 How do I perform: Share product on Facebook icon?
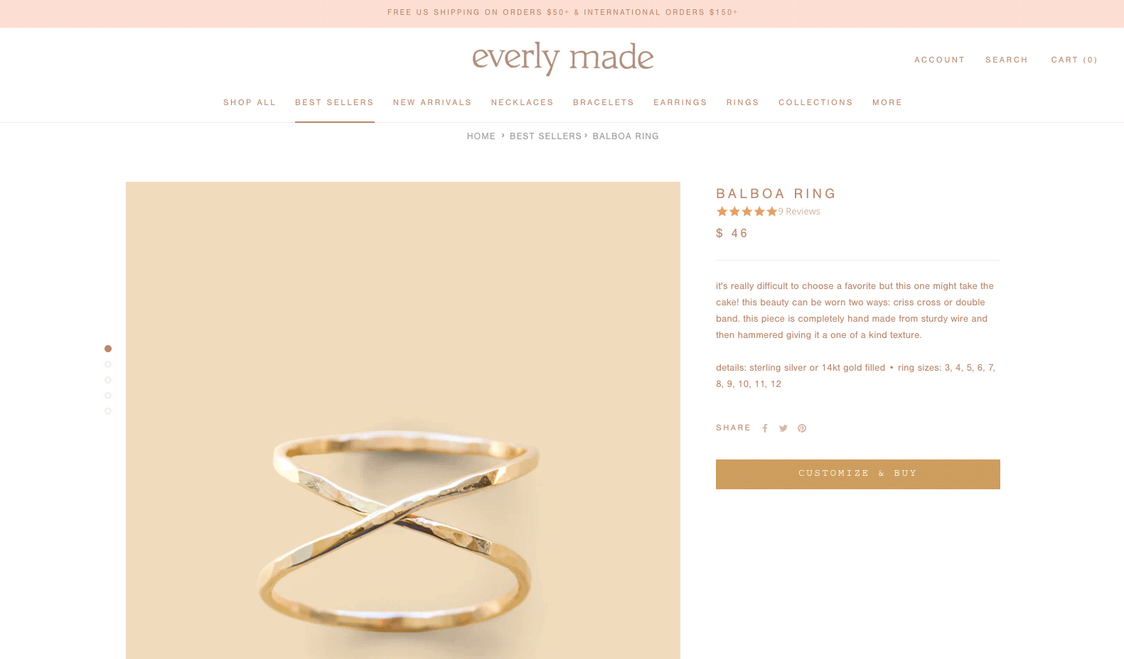[x=765, y=428]
